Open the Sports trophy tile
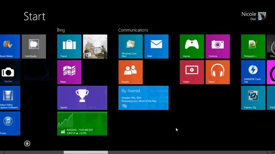Viewport: 275px width, 154px height. coord(82,98)
